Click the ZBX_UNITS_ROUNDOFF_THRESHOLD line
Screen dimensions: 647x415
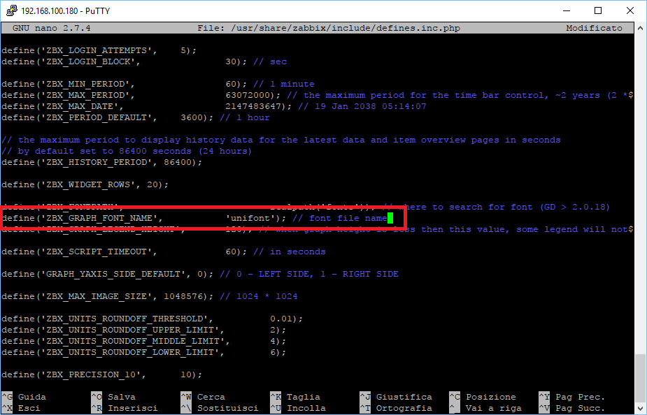pyautogui.click(x=152, y=319)
